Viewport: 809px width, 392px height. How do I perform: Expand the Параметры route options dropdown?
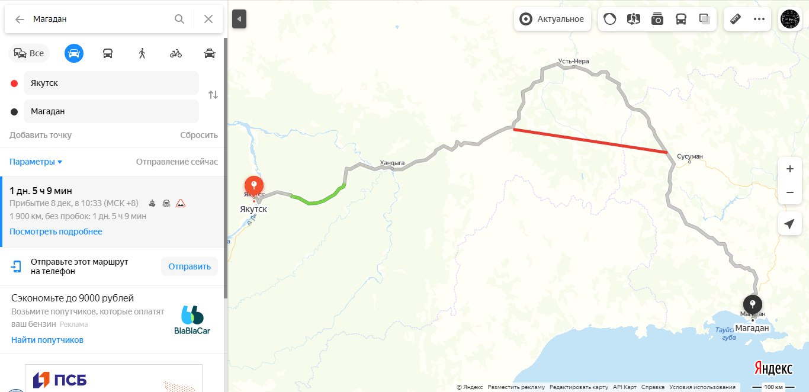pos(36,162)
